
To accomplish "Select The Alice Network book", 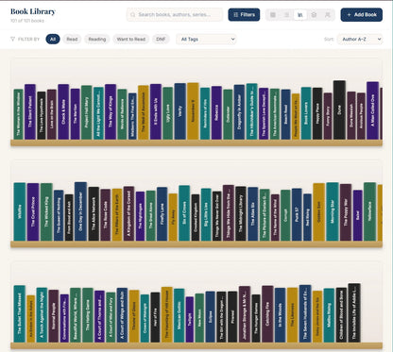I will click(94, 214).
